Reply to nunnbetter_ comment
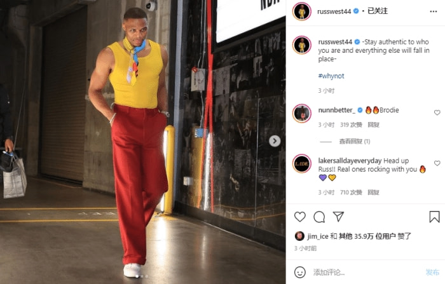 click(374, 125)
